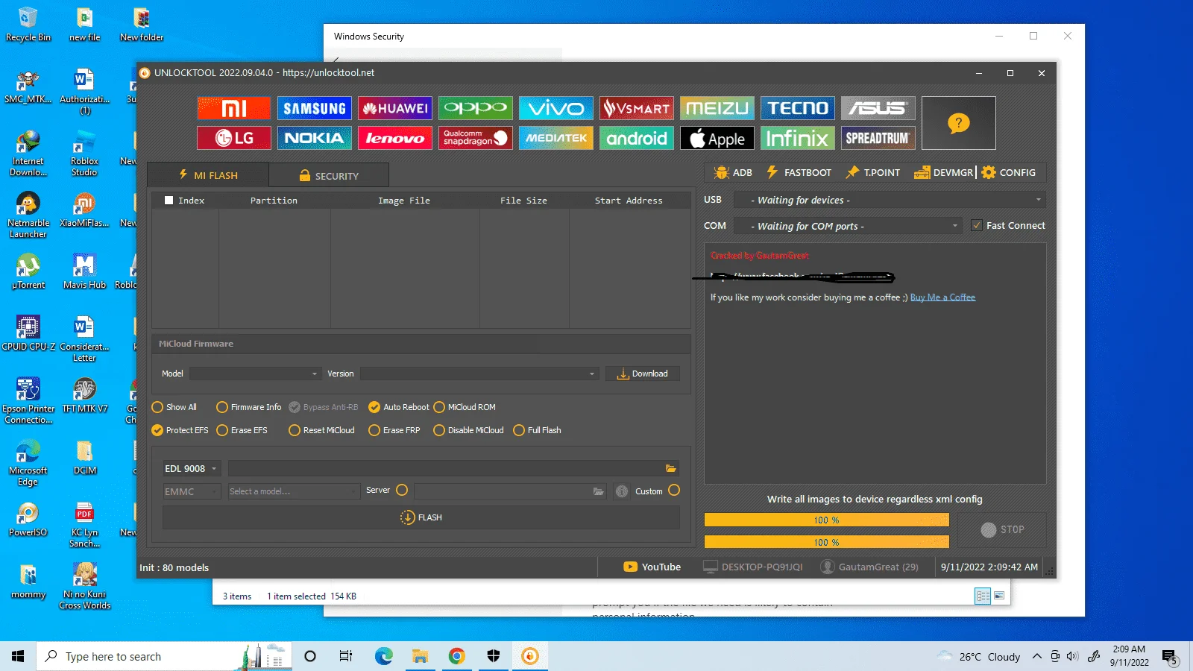
Task: Switch to the SECURITY tab
Action: click(329, 176)
